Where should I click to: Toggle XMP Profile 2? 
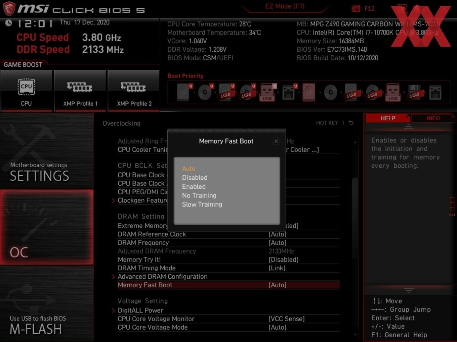(x=134, y=91)
